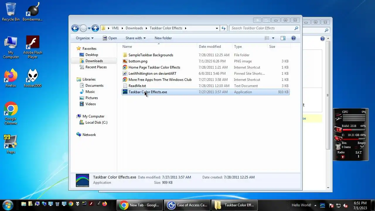
Task: Open the view options dropdown arrow
Action: pos(273,38)
